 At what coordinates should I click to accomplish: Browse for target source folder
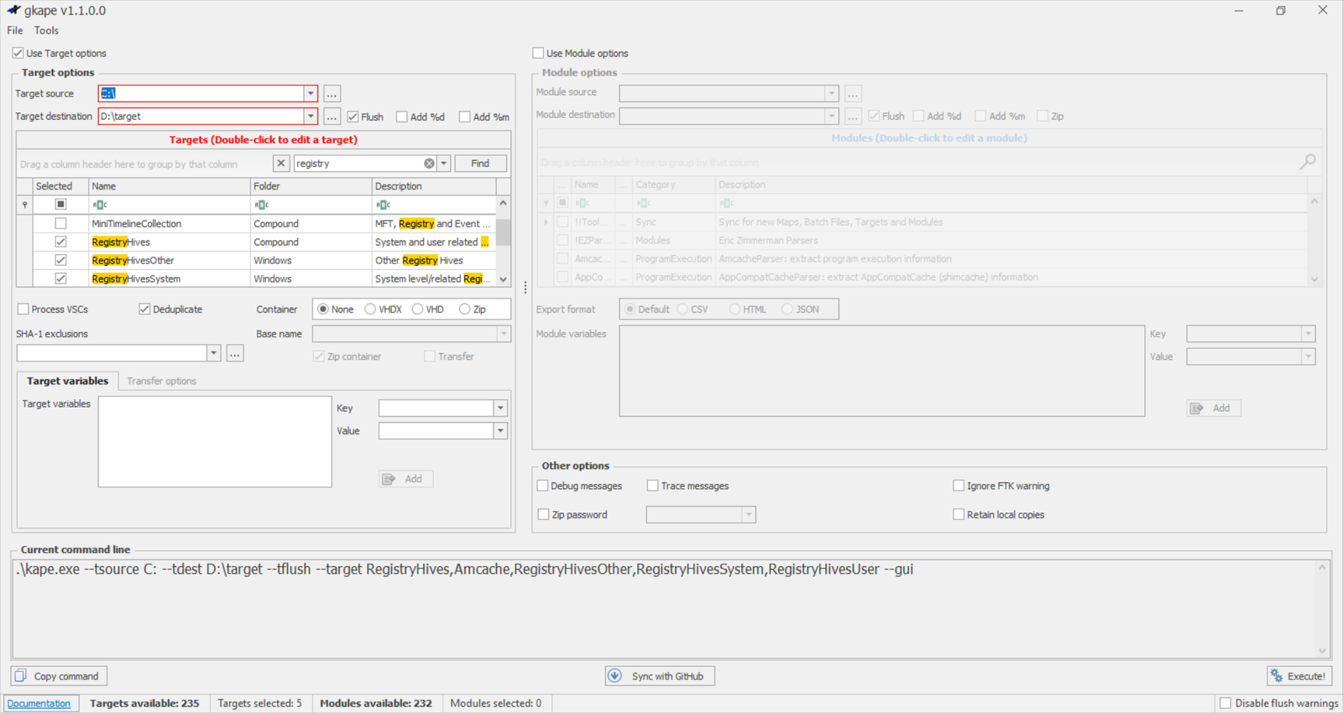coord(332,94)
